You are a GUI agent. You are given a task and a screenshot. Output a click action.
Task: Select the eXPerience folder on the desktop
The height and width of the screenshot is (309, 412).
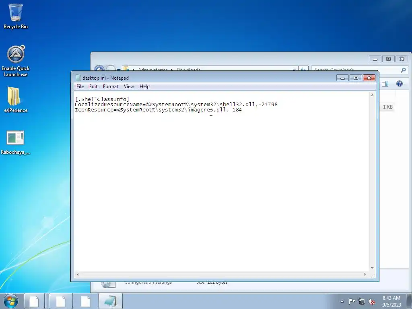pyautogui.click(x=16, y=100)
